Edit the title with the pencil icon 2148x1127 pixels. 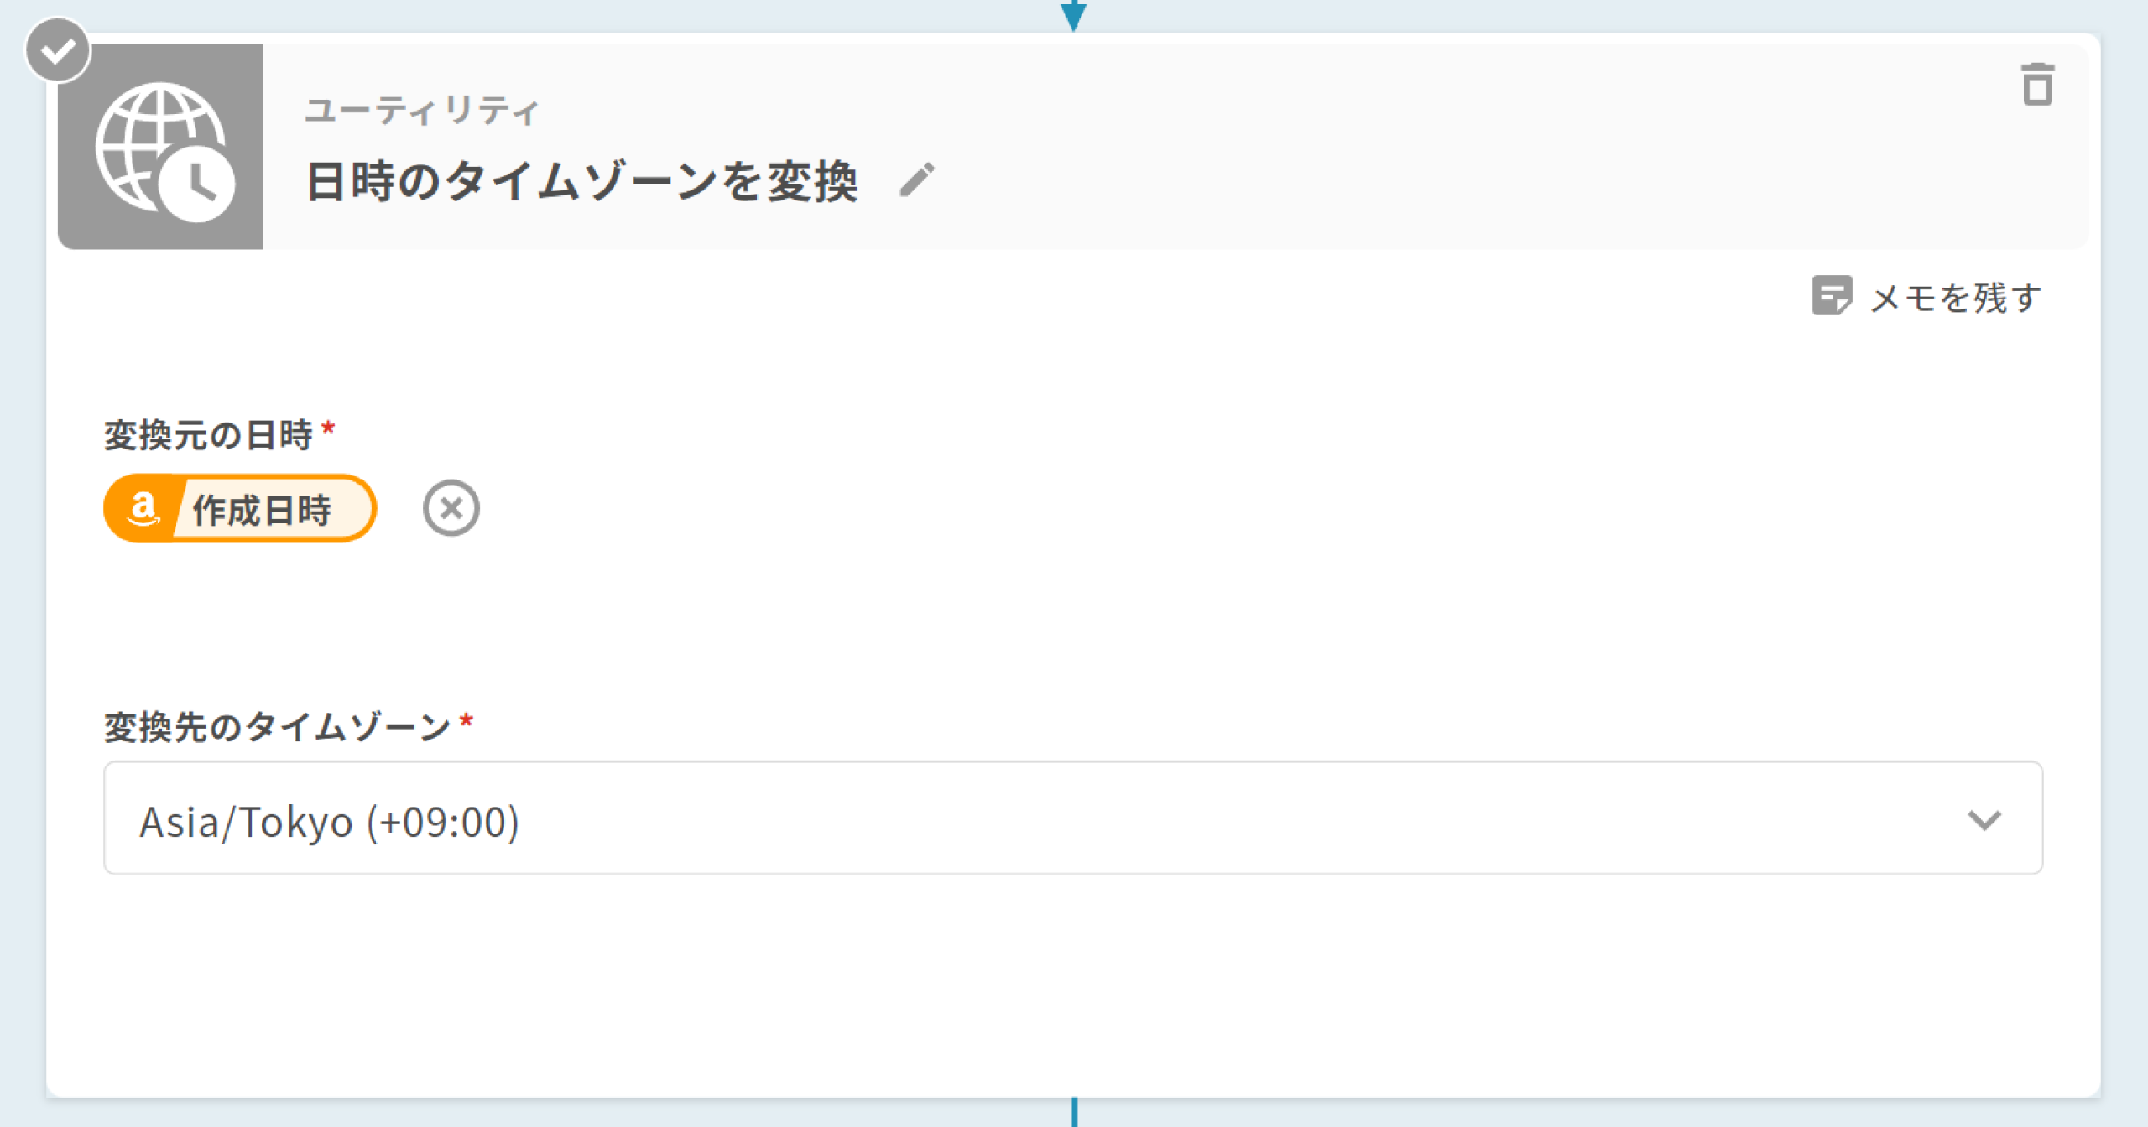point(917,179)
